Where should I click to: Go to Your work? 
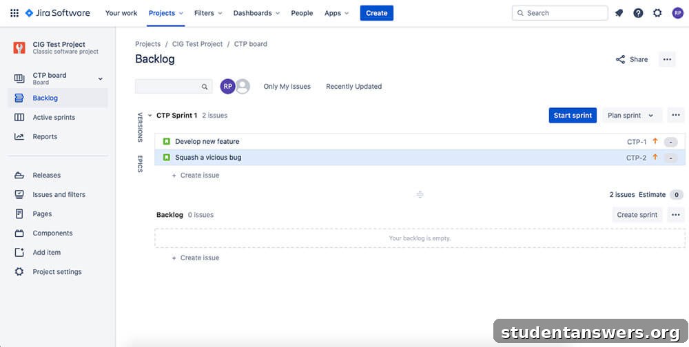click(x=121, y=13)
